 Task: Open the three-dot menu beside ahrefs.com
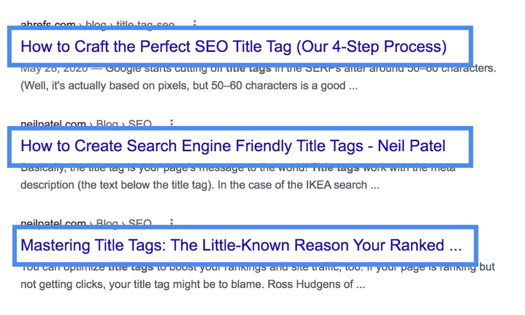(x=195, y=24)
